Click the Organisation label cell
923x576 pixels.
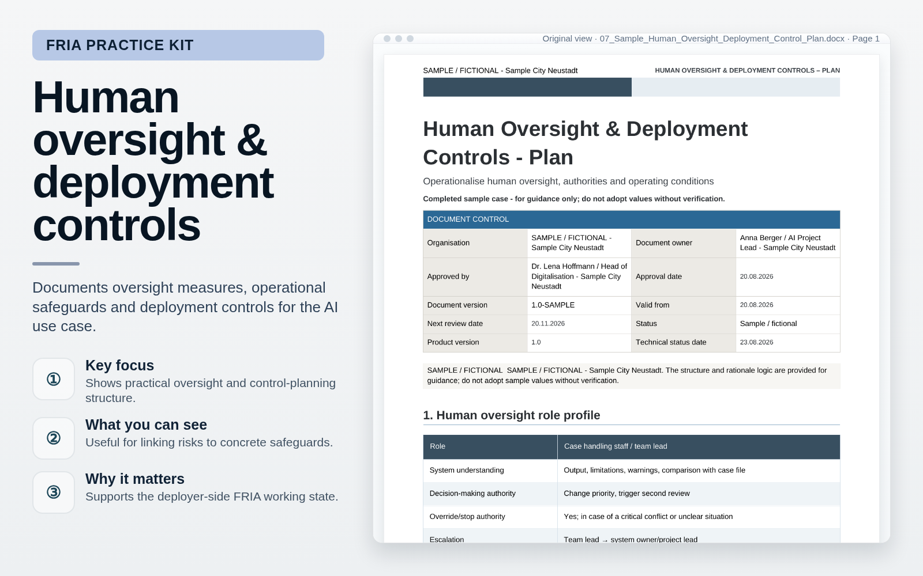coord(475,242)
